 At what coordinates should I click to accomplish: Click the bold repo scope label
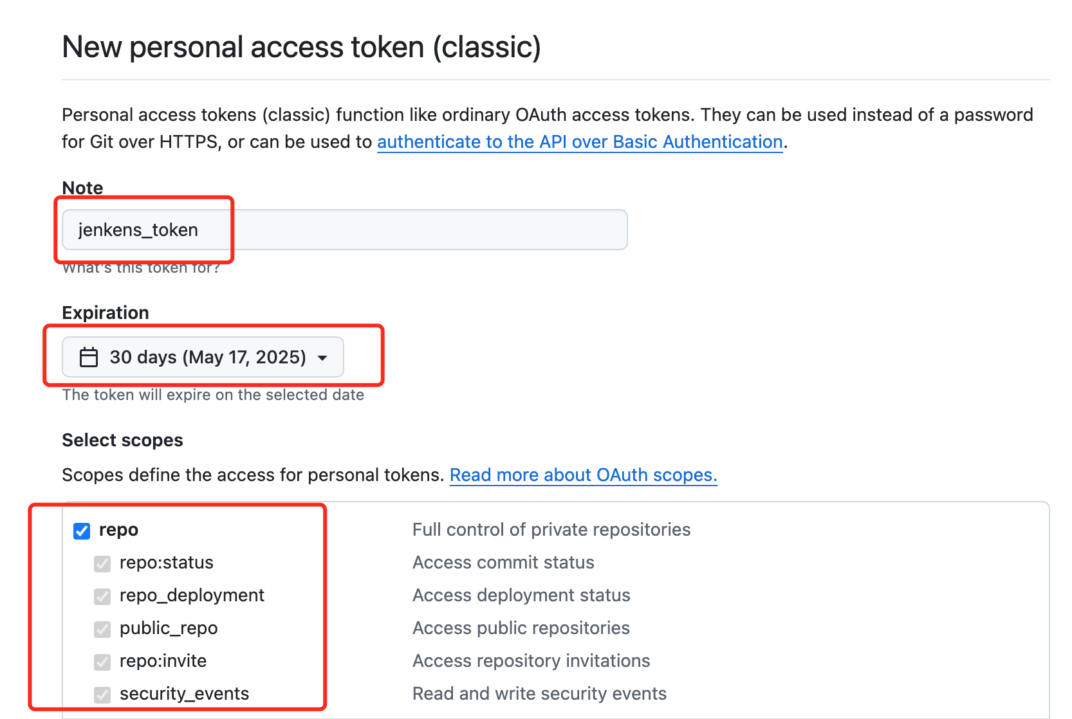pyautogui.click(x=118, y=530)
